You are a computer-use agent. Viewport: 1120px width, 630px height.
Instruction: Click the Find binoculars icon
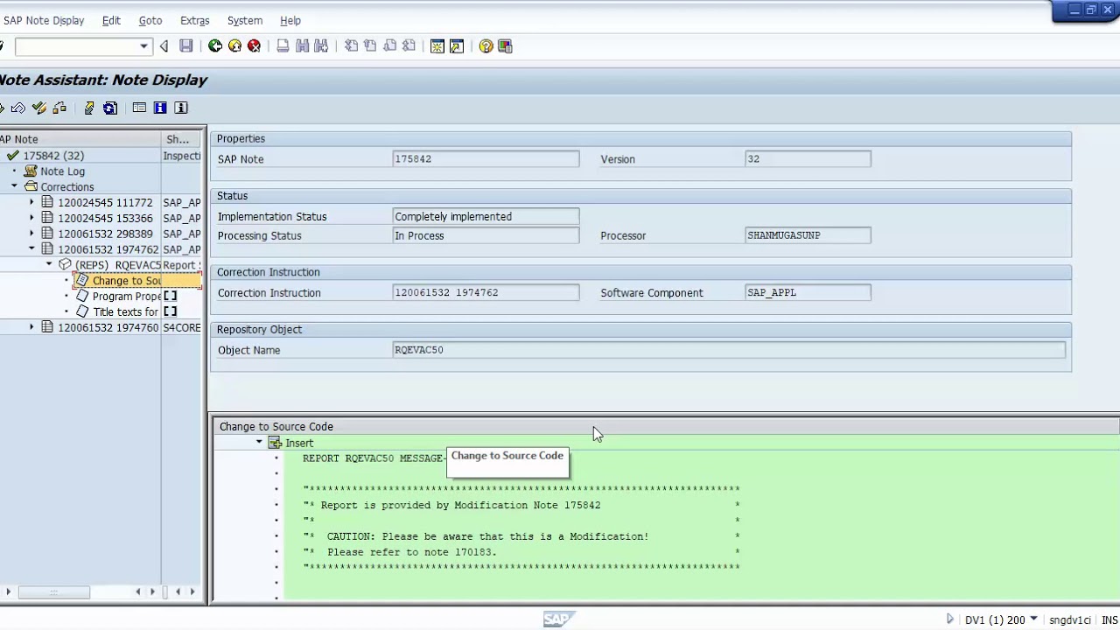point(302,46)
